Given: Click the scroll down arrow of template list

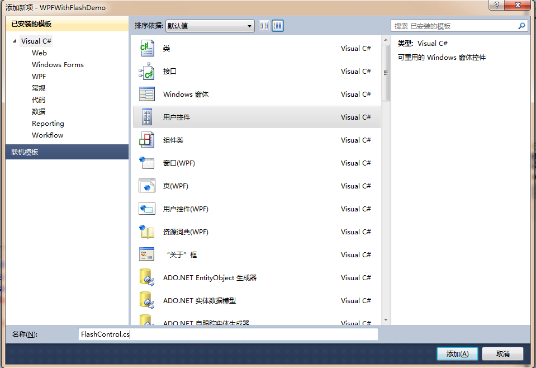Looking at the screenshot, I should click(x=386, y=320).
